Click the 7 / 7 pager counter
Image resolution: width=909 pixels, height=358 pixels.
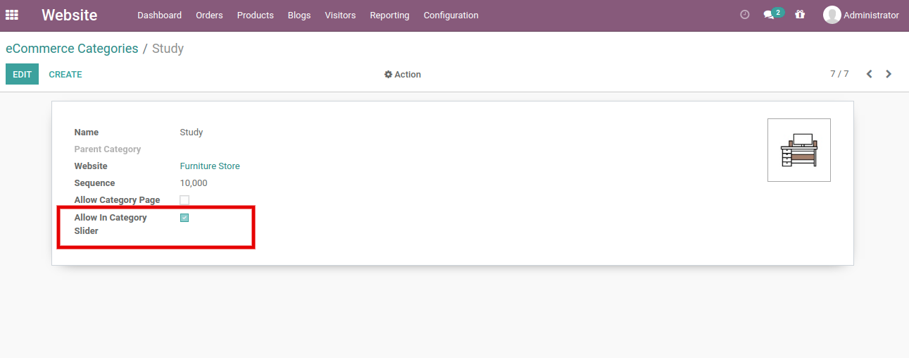pyautogui.click(x=839, y=74)
